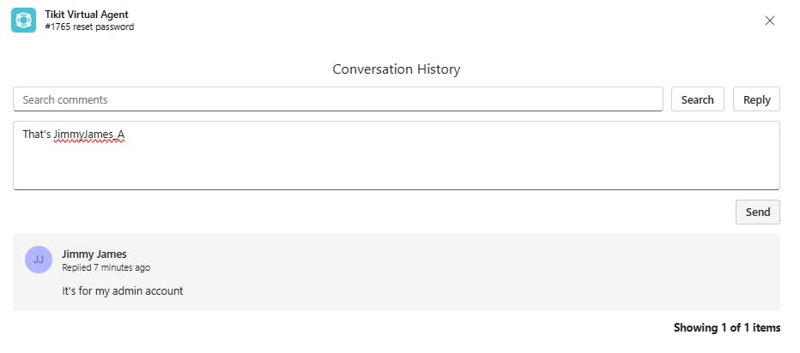Click the "Replied 7 minutes ago" timestamp
The width and height of the screenshot is (800, 353).
click(106, 267)
